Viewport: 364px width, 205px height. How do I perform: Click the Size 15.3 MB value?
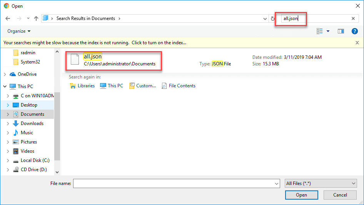[x=270, y=64]
